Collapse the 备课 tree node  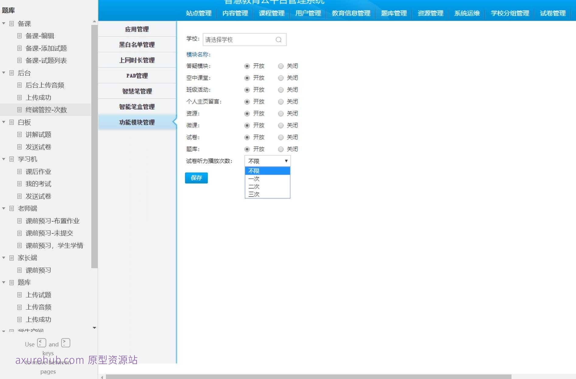[4, 23]
